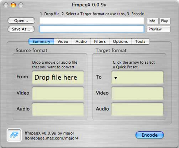Click the ffmpegX logo icon
Viewport: 179px width, 148px height.
point(14,135)
